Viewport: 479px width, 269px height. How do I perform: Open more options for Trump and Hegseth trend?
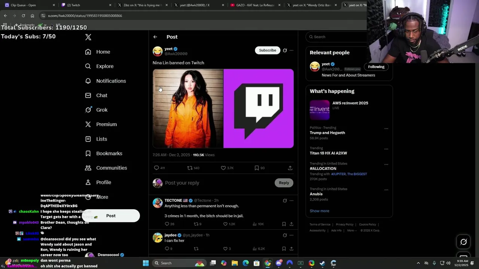[x=386, y=129]
